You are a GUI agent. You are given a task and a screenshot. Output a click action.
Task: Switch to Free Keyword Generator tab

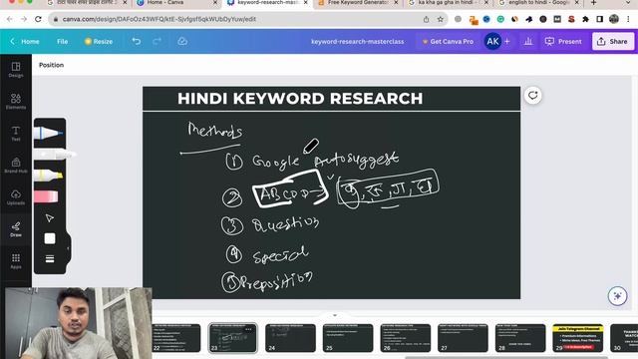coord(357,2)
